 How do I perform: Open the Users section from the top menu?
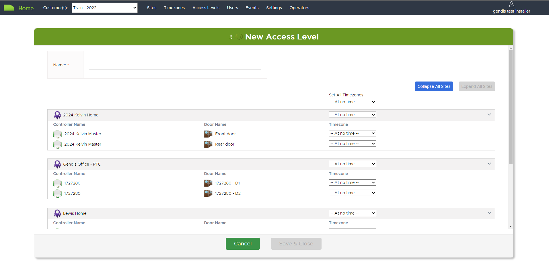click(x=232, y=8)
